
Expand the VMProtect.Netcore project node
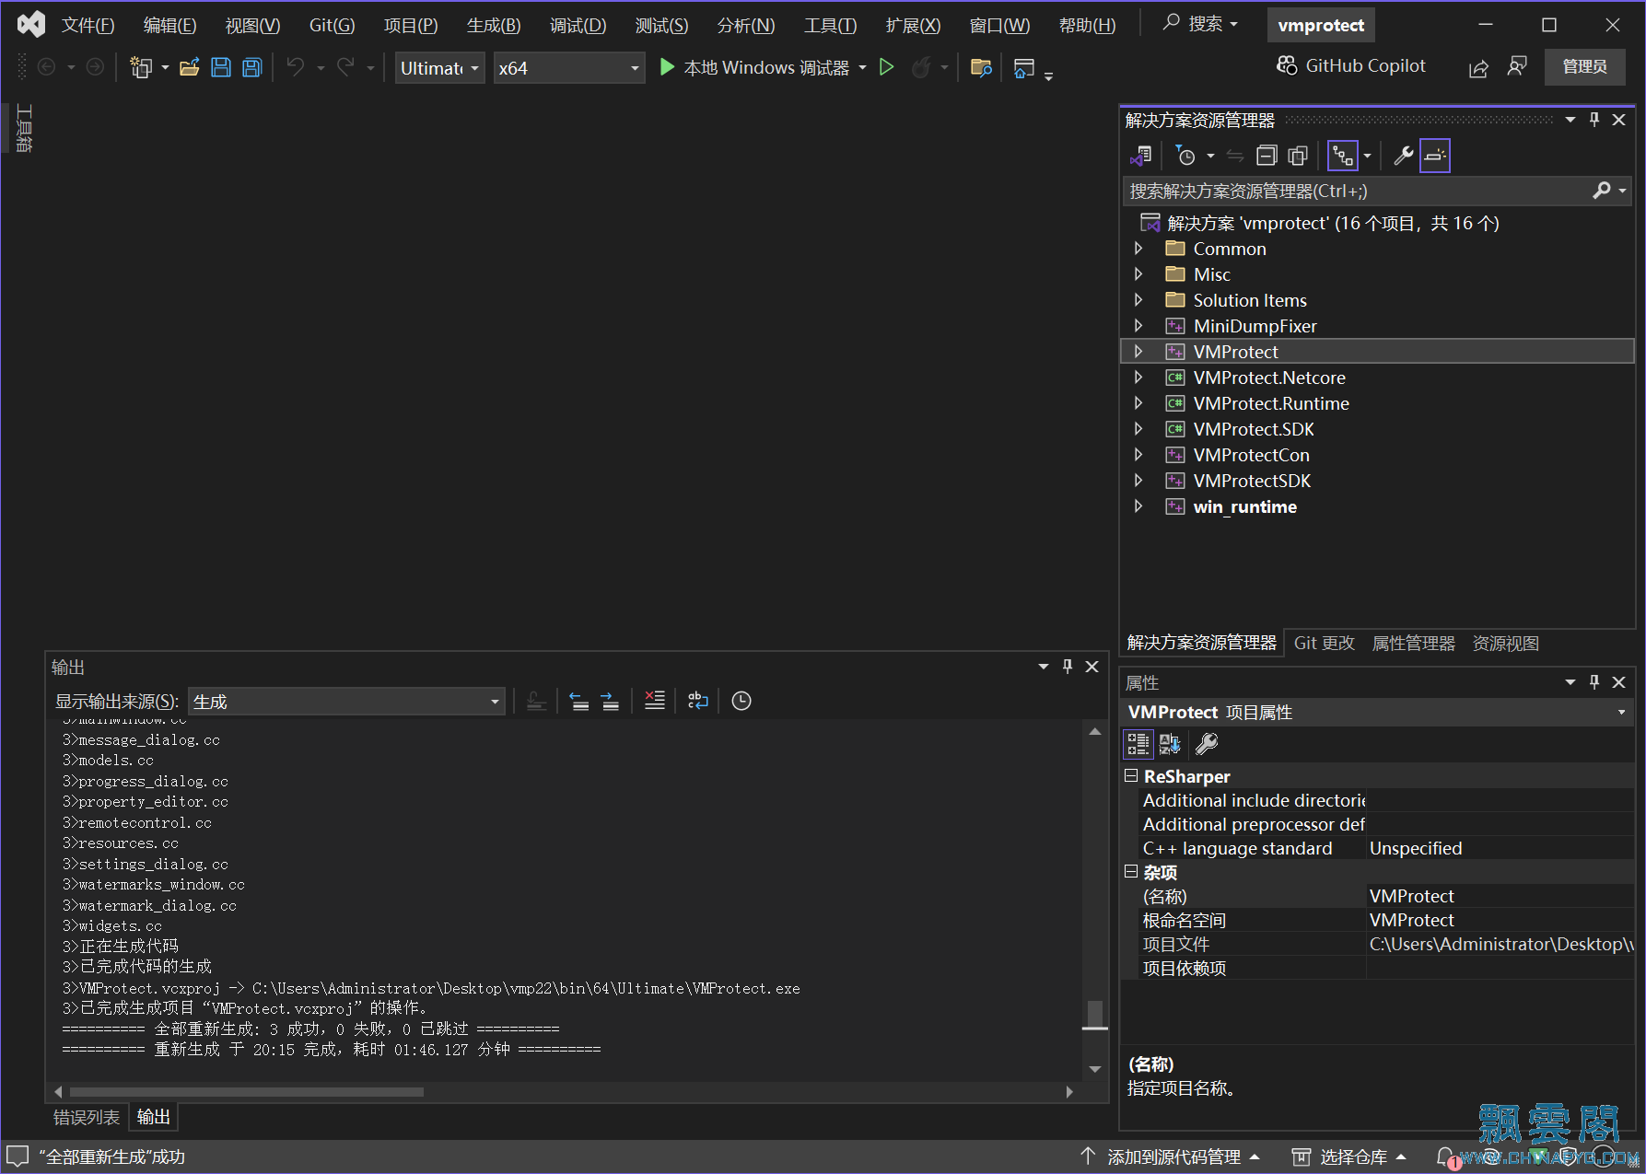click(1138, 378)
